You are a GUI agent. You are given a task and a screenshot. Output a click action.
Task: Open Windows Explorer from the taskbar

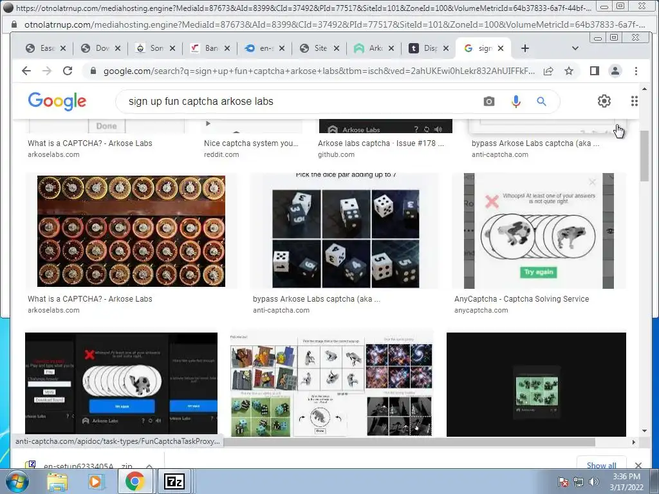pyautogui.click(x=57, y=481)
